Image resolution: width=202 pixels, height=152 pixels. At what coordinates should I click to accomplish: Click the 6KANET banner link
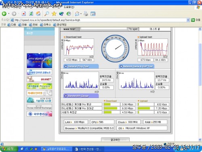39,79
